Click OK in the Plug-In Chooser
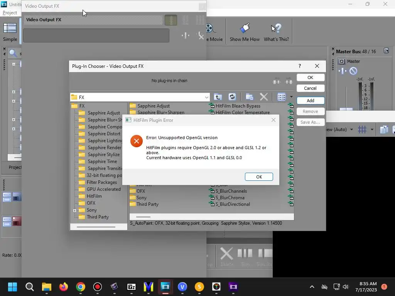 tap(311, 77)
